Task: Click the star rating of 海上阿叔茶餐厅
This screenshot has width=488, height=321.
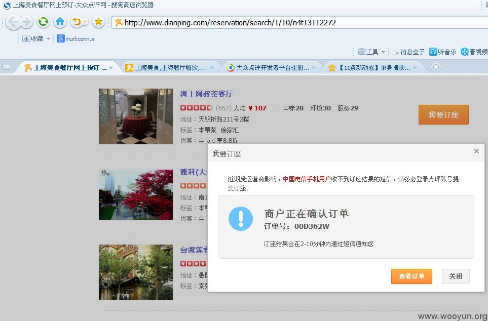Action: [x=196, y=108]
